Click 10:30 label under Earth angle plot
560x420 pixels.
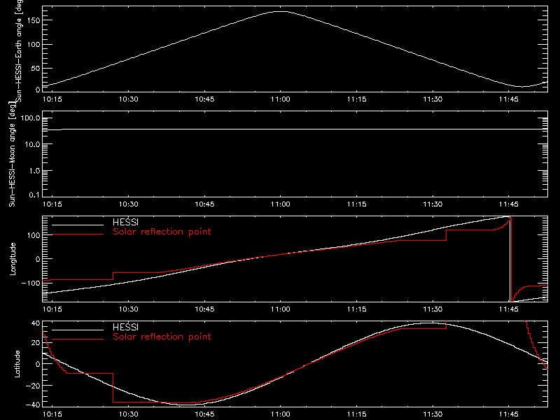129,99
